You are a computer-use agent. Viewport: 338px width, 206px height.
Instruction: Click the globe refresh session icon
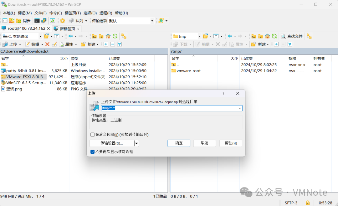pos(161,21)
